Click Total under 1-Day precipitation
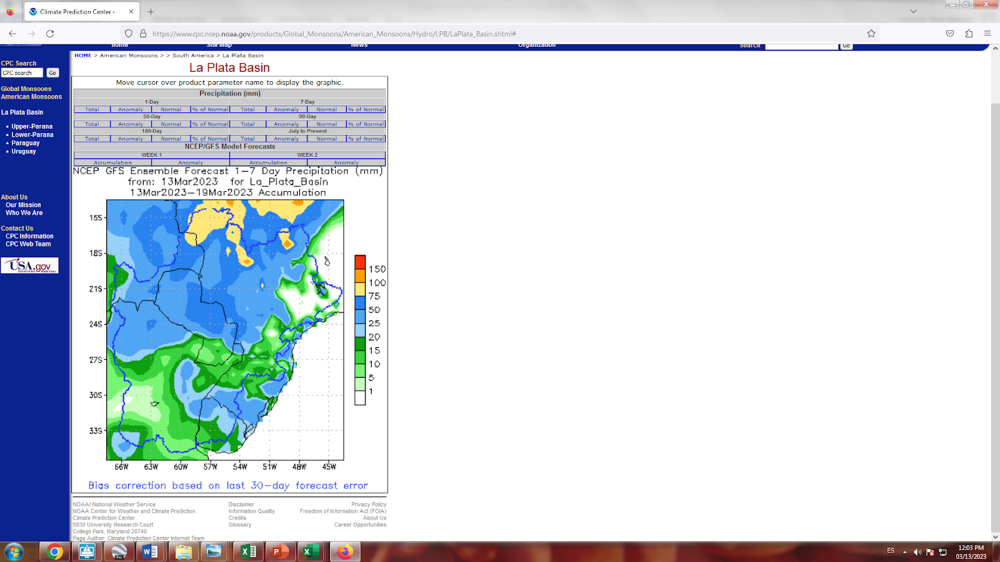Viewport: 1000px width, 562px height. (92, 109)
